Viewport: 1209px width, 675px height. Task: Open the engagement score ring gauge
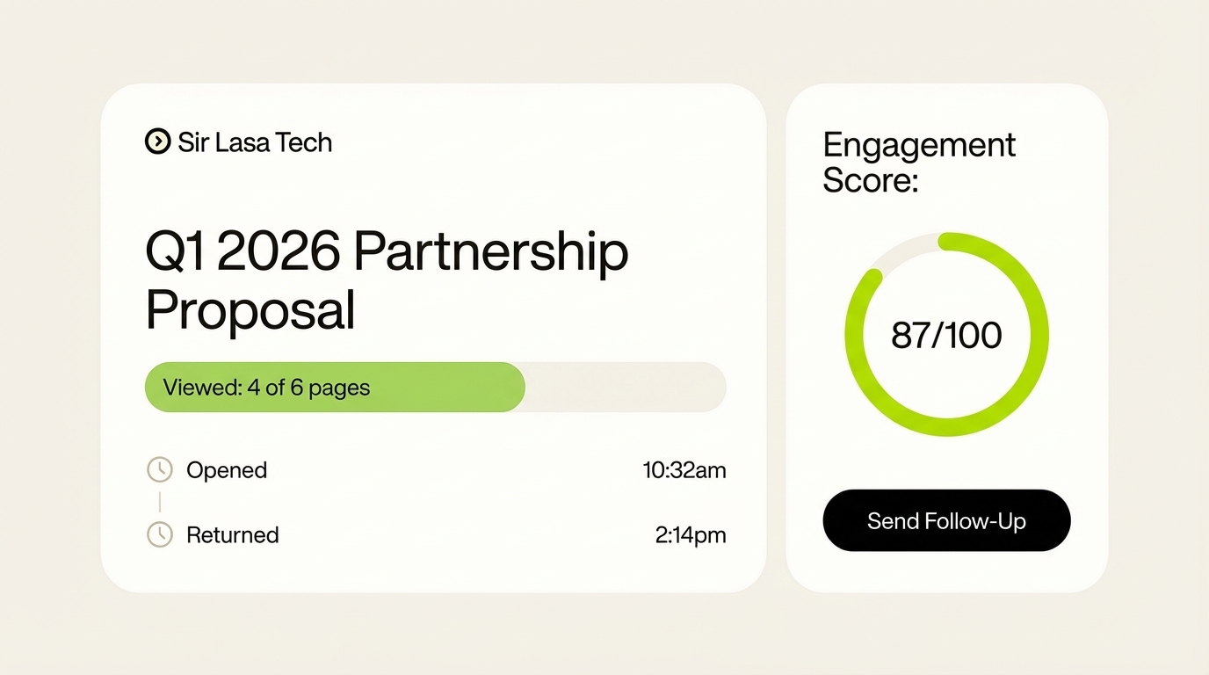click(x=946, y=334)
